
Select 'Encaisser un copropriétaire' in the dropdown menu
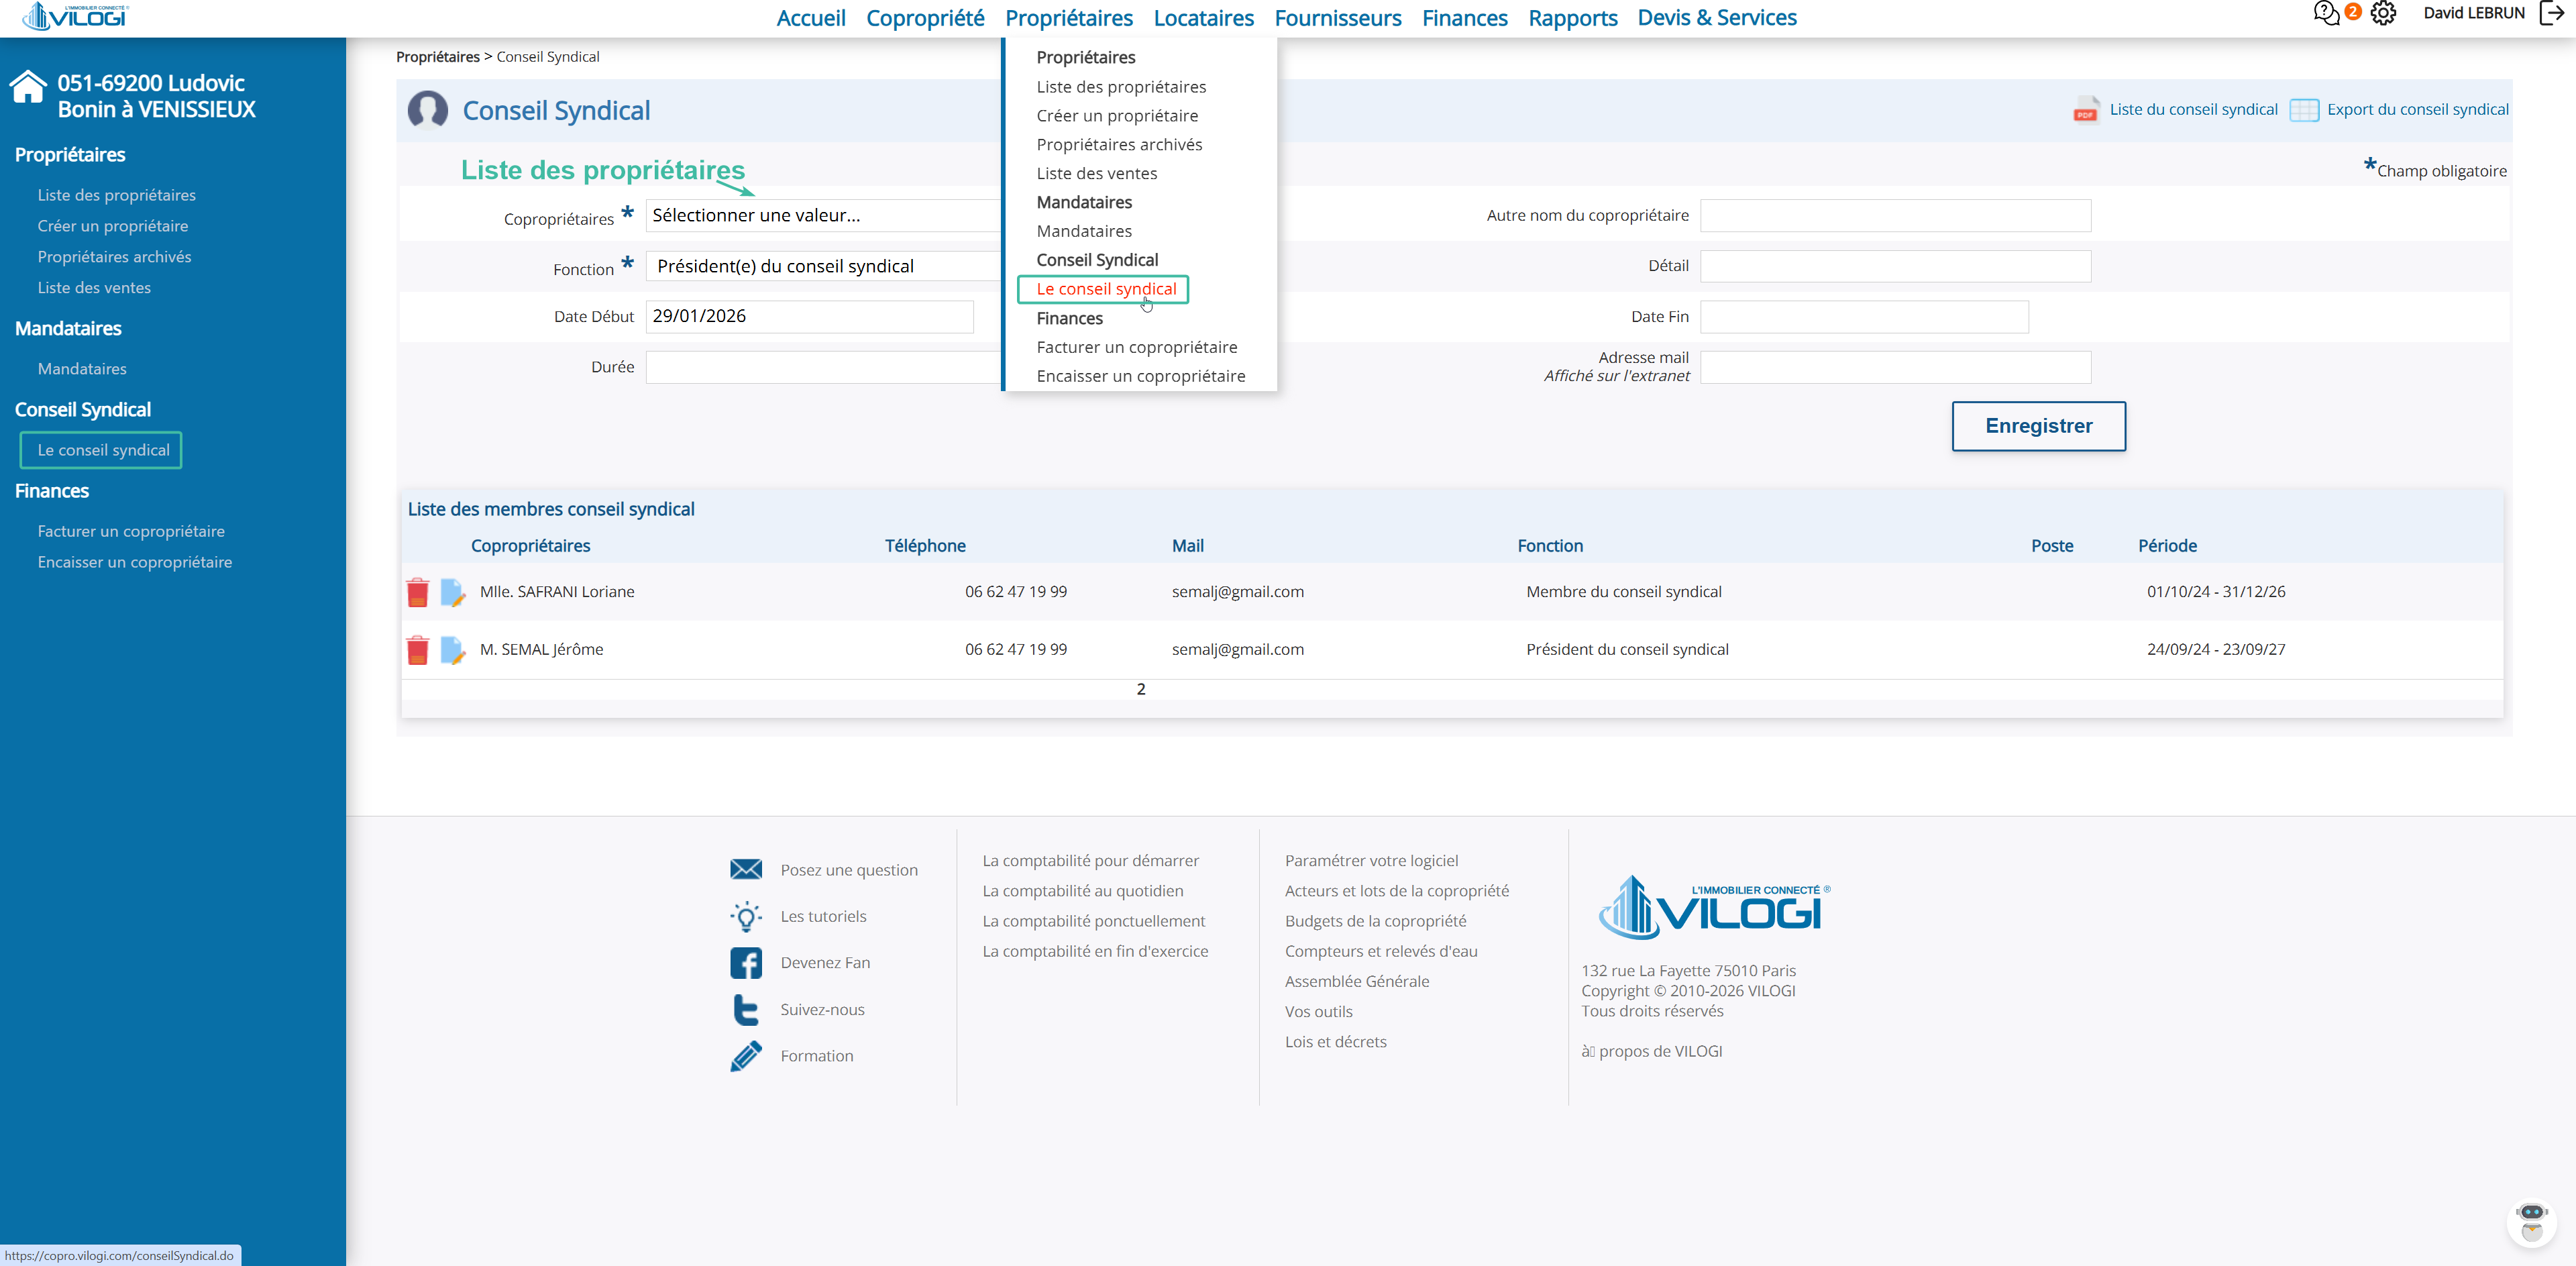click(1141, 376)
